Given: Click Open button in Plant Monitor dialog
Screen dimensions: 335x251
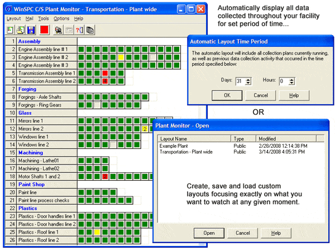Looking at the screenshot, I should (x=209, y=233).
